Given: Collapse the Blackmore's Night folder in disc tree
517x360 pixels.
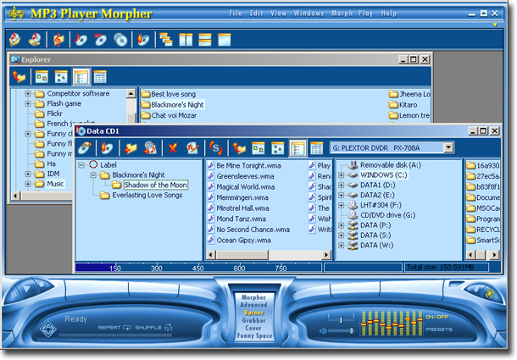Looking at the screenshot, I should (94, 175).
